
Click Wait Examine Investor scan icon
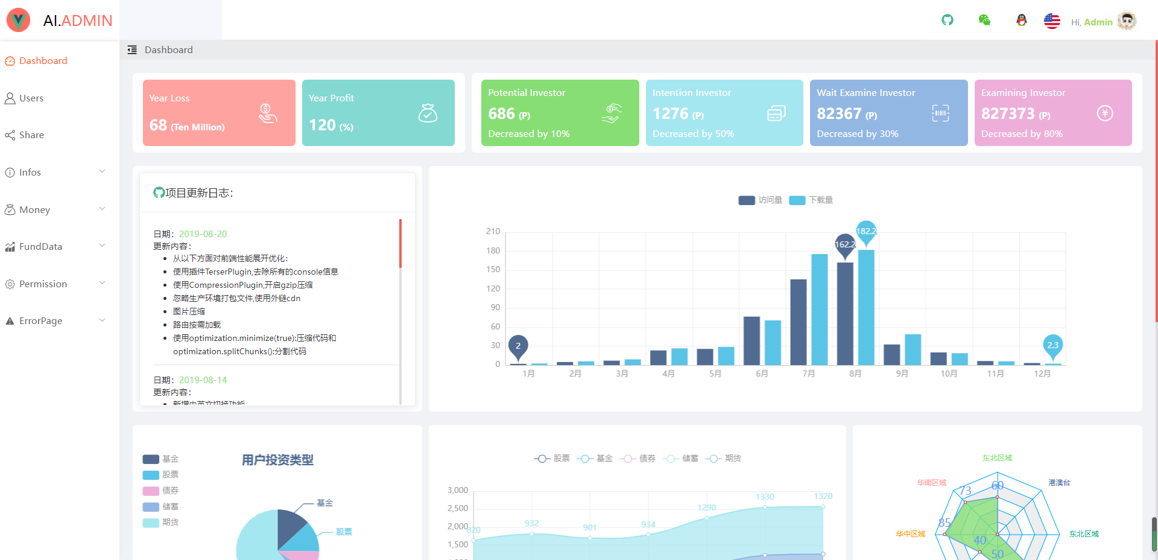pos(941,113)
